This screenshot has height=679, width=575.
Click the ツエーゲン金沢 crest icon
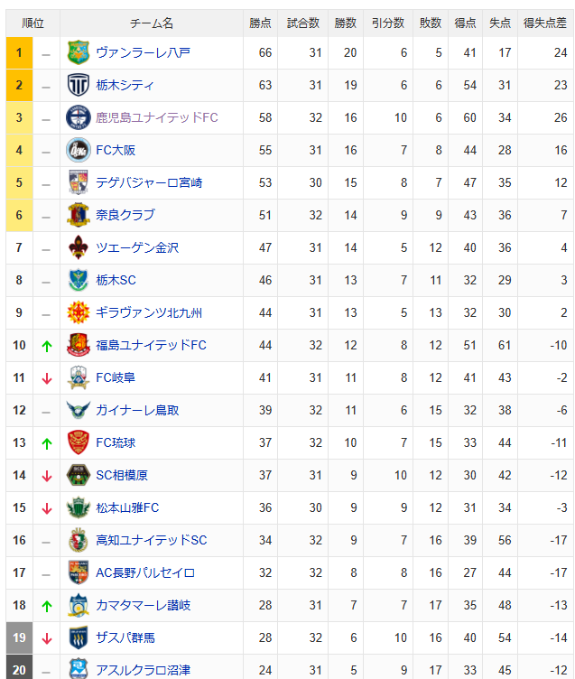(x=79, y=248)
